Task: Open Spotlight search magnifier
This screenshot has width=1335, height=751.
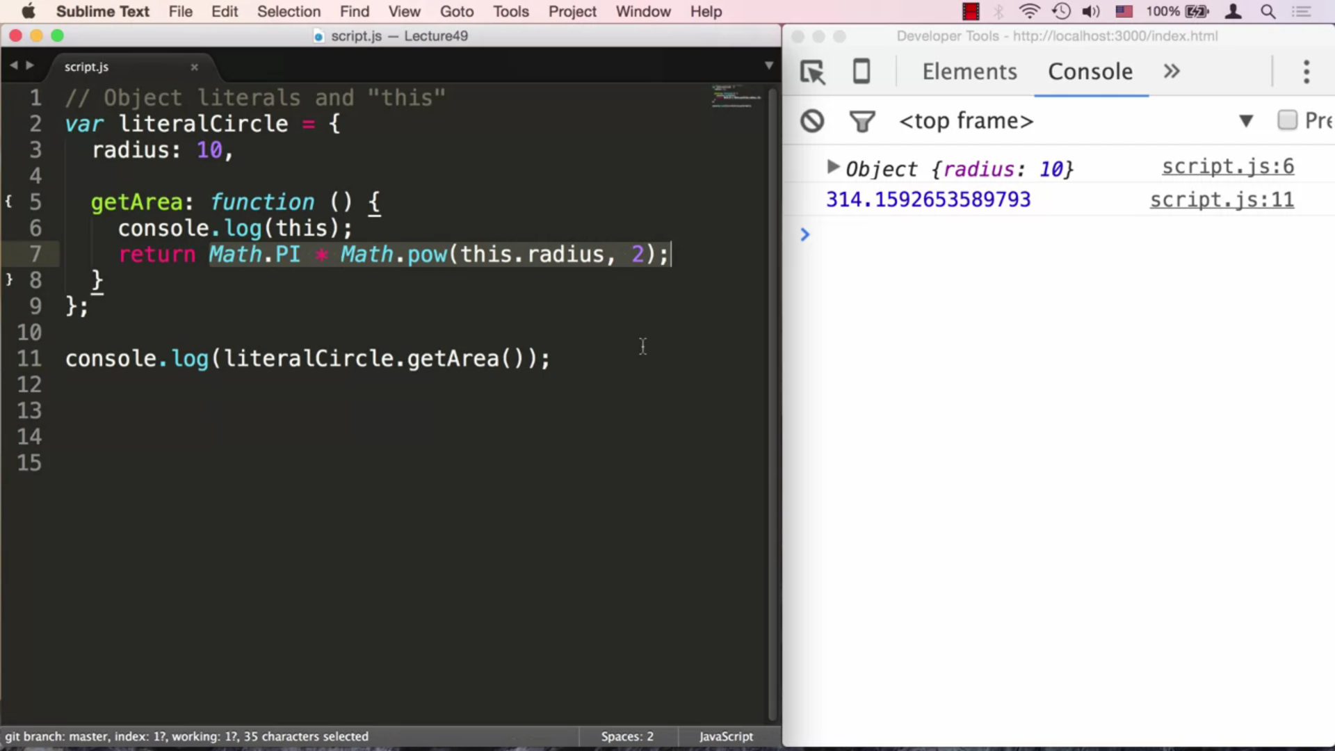Action: tap(1268, 11)
